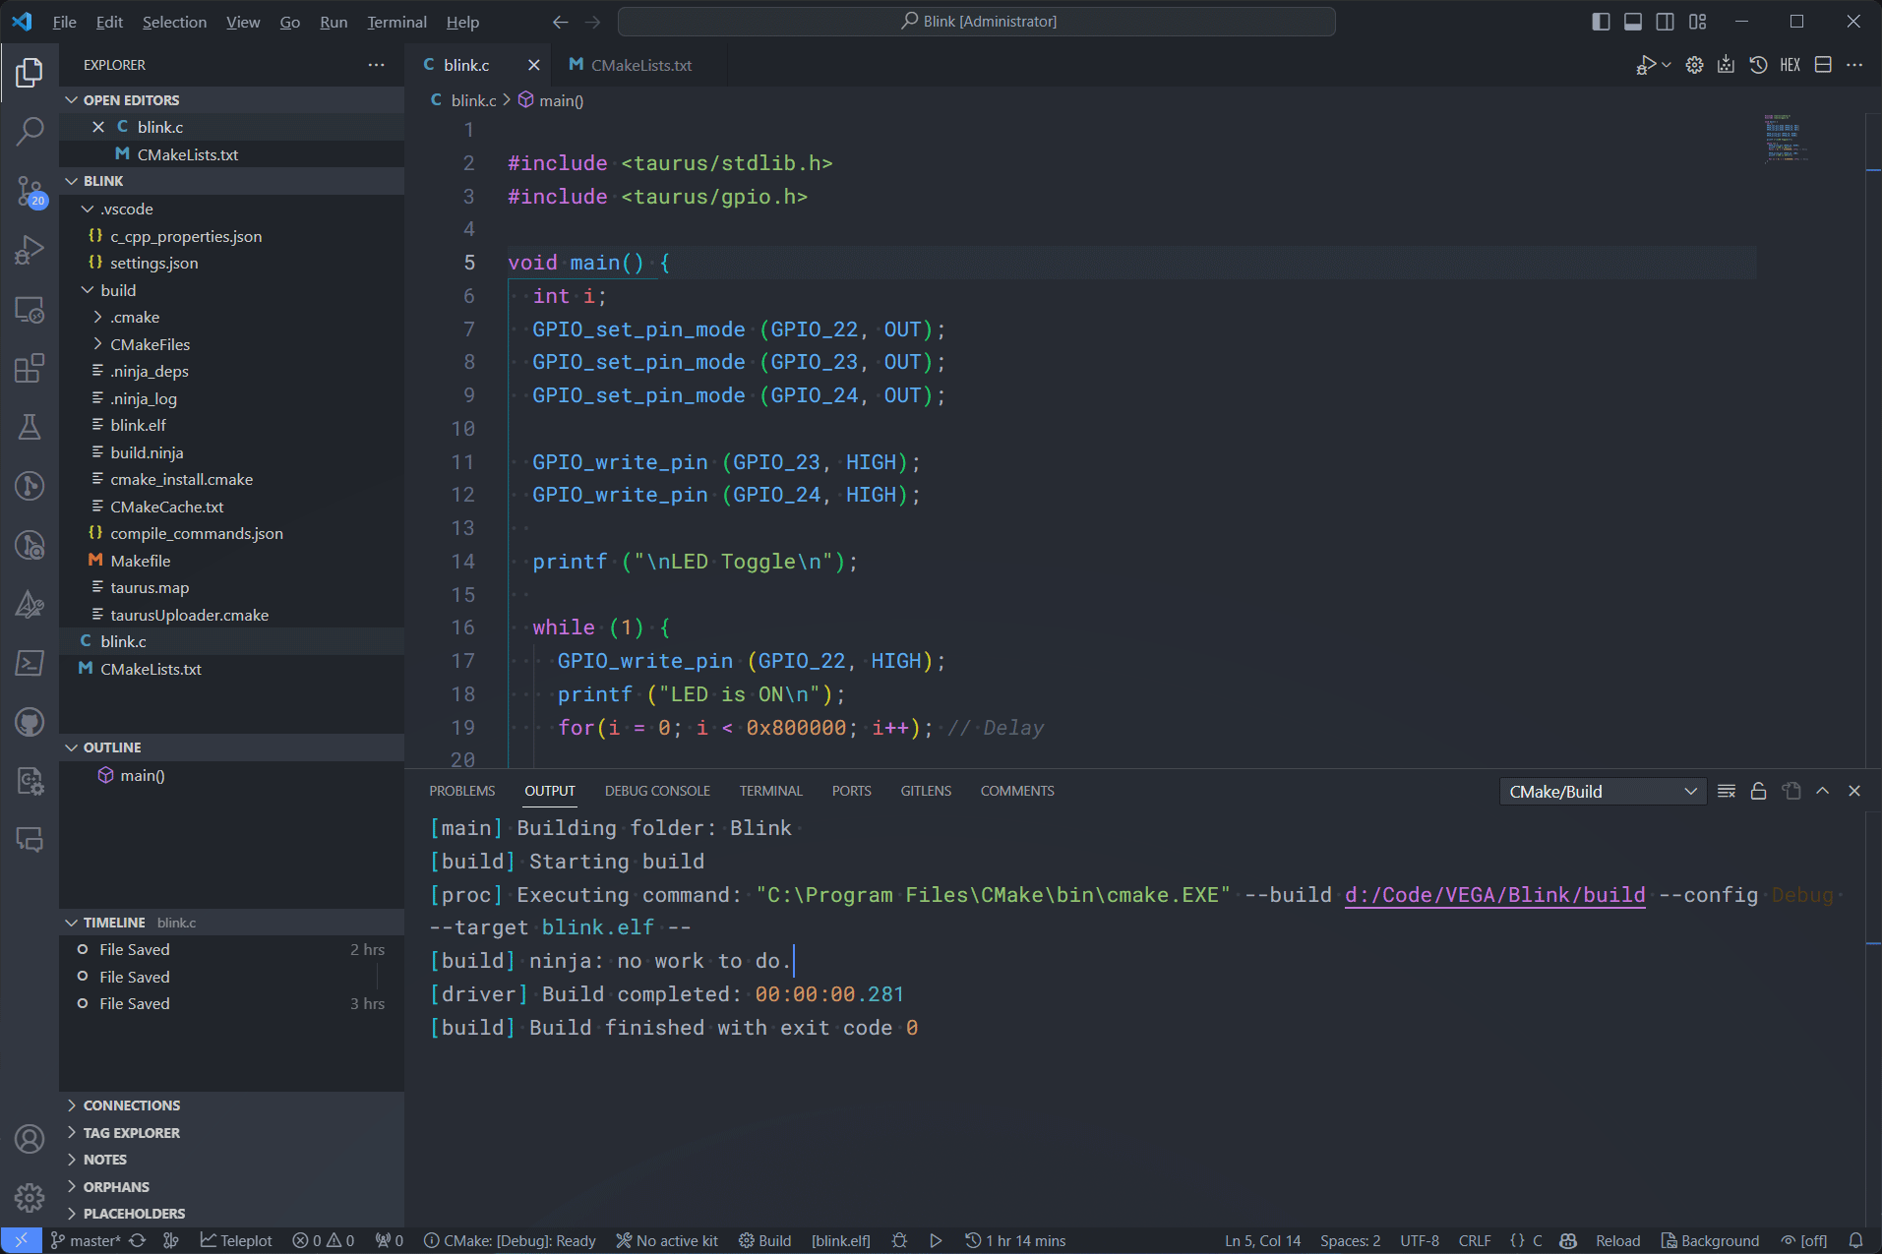Toggle the [off] status bar item
The height and width of the screenshot is (1254, 1882).
coord(1804,1240)
